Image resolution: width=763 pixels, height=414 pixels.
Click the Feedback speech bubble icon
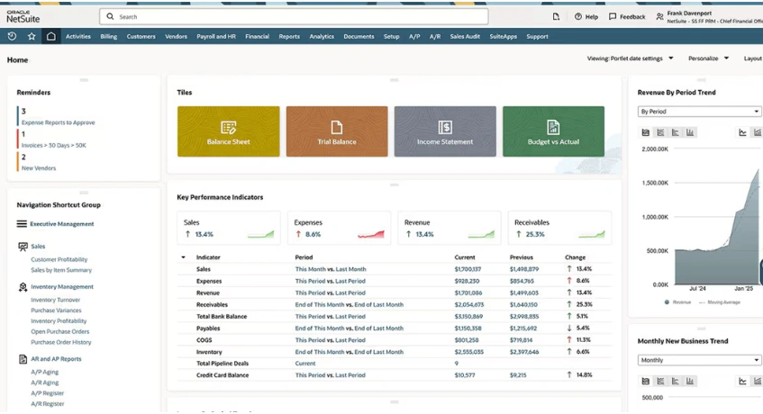[x=613, y=16]
